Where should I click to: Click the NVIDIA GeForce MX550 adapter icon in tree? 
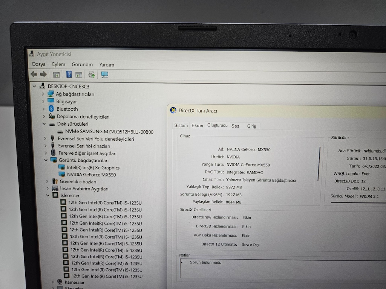pos(62,174)
